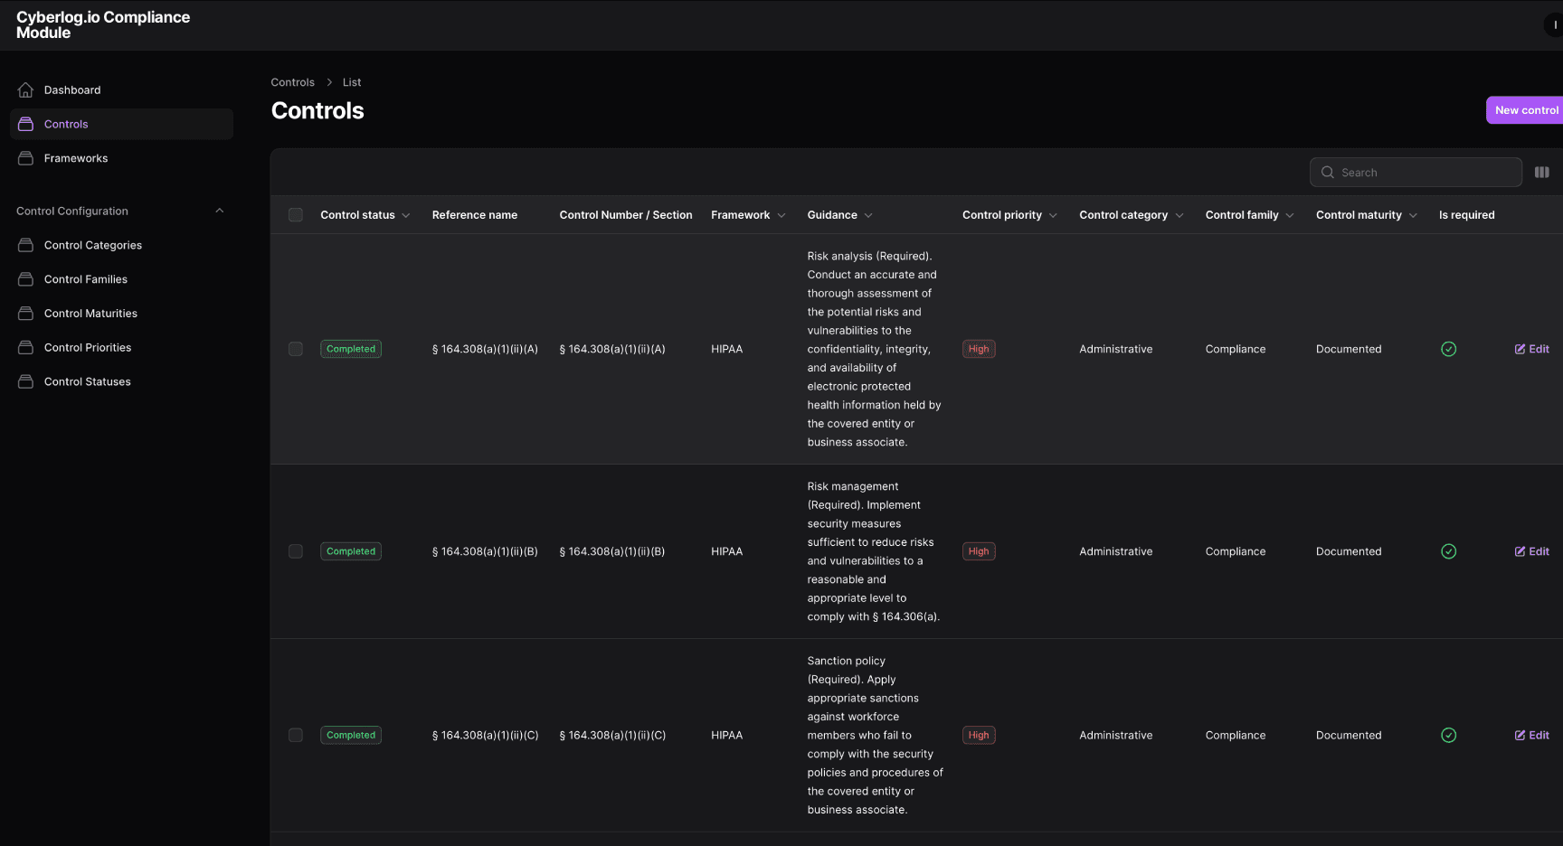The image size is (1563, 846).
Task: Check the row for § 164.308(a)(1)(ii)(B)
Action: pos(295,550)
